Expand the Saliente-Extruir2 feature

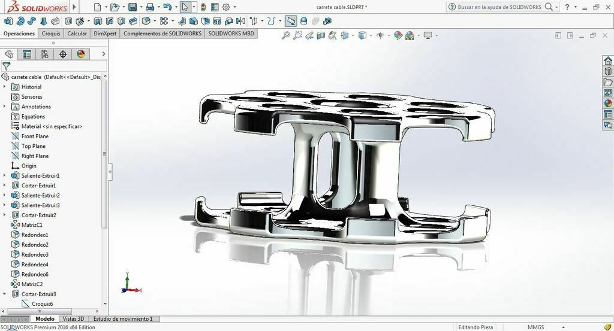coord(4,195)
